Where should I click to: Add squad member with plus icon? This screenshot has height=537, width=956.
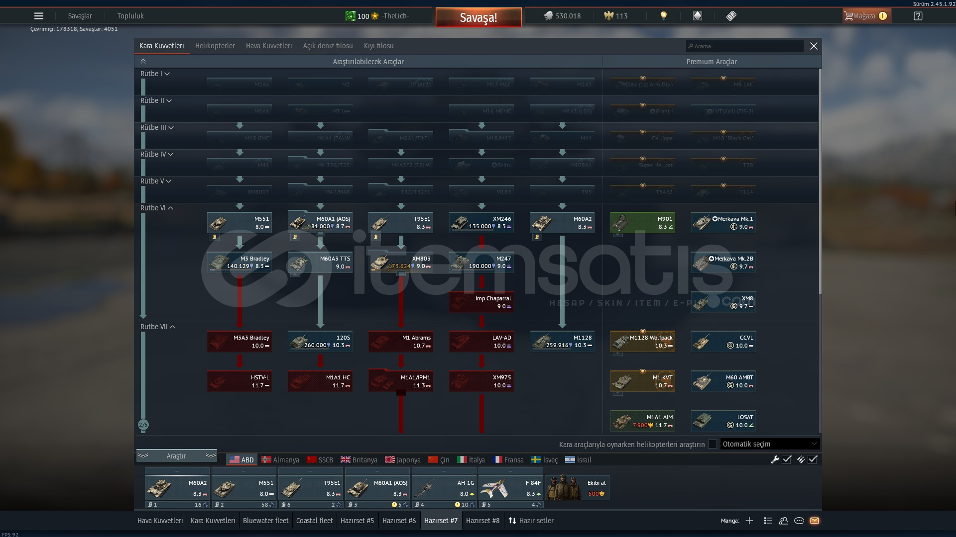[x=749, y=521]
